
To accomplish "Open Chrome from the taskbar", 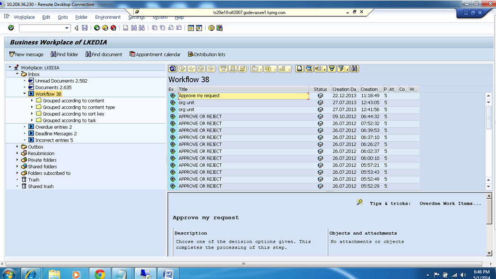I will point(99,273).
